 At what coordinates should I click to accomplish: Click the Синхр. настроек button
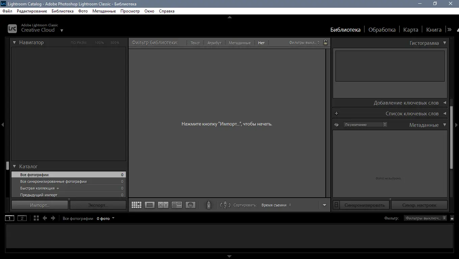click(x=419, y=205)
